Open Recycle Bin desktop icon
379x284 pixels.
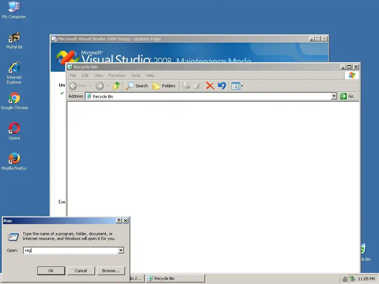click(365, 252)
